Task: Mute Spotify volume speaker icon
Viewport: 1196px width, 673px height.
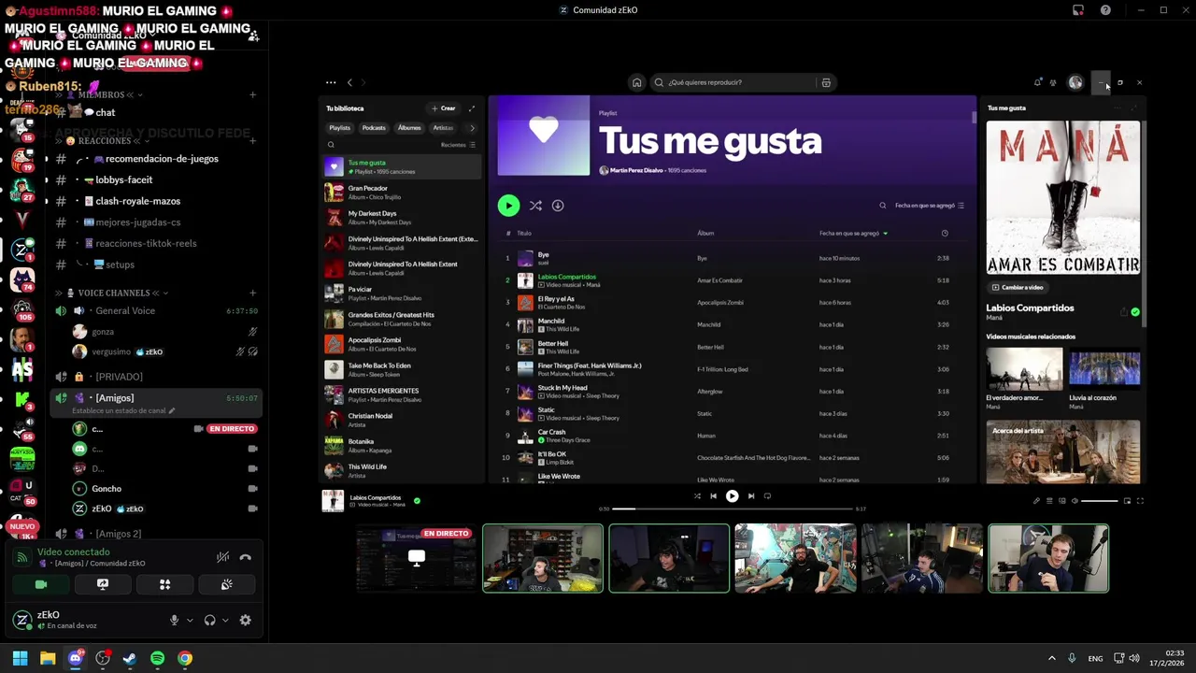Action: pyautogui.click(x=1075, y=501)
